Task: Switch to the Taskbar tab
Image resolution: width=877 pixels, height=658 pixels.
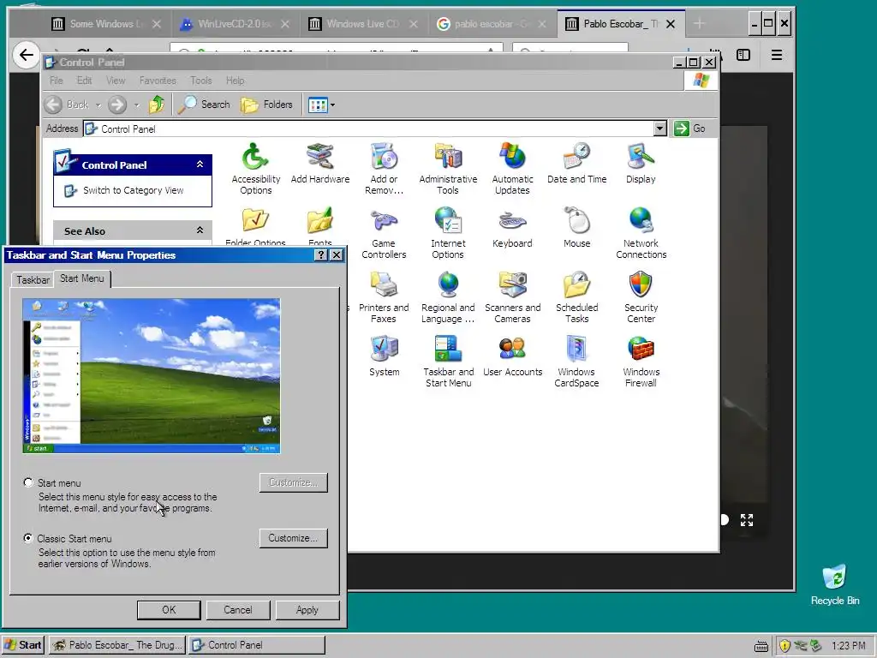Action: coord(33,280)
